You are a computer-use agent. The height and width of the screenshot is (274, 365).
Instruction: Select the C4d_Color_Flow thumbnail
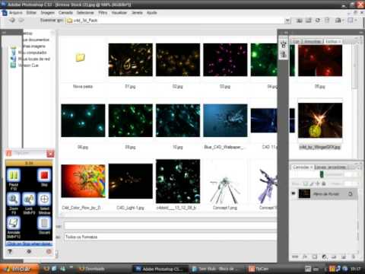click(x=83, y=181)
